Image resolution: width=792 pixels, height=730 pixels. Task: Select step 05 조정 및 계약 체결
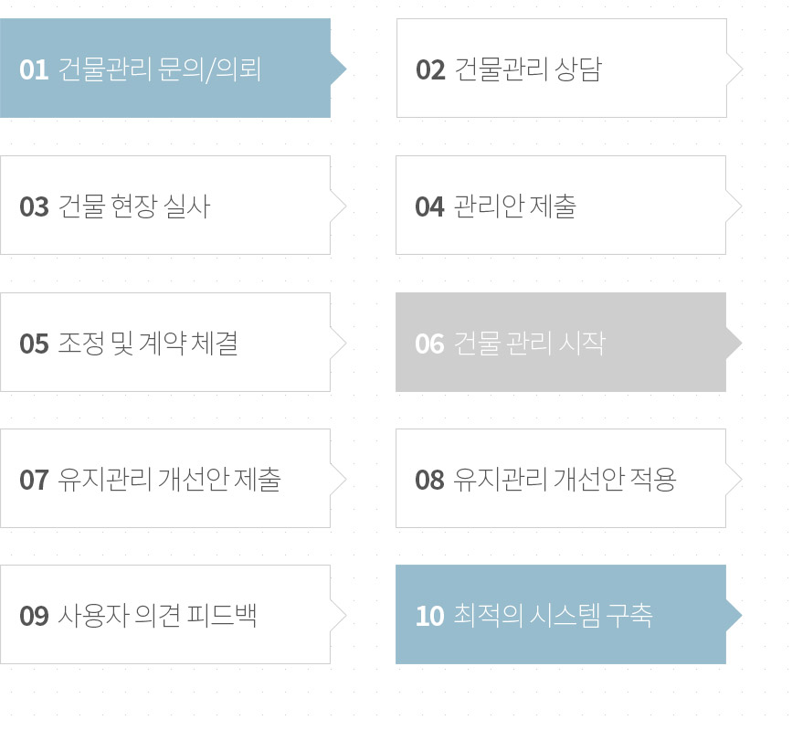point(165,342)
